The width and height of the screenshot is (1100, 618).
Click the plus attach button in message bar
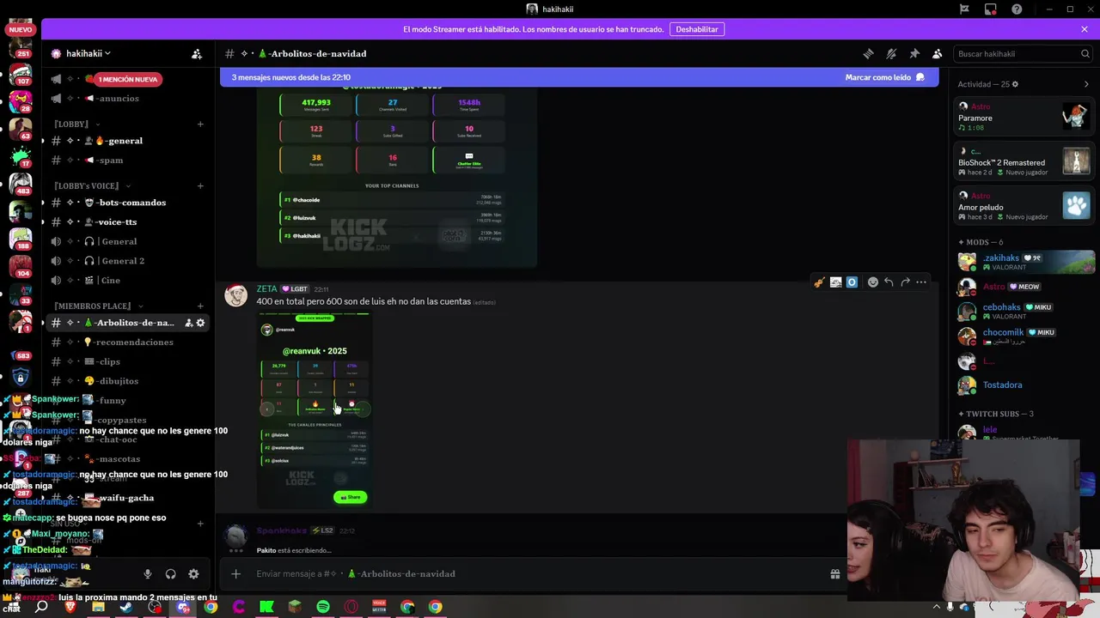[235, 573]
